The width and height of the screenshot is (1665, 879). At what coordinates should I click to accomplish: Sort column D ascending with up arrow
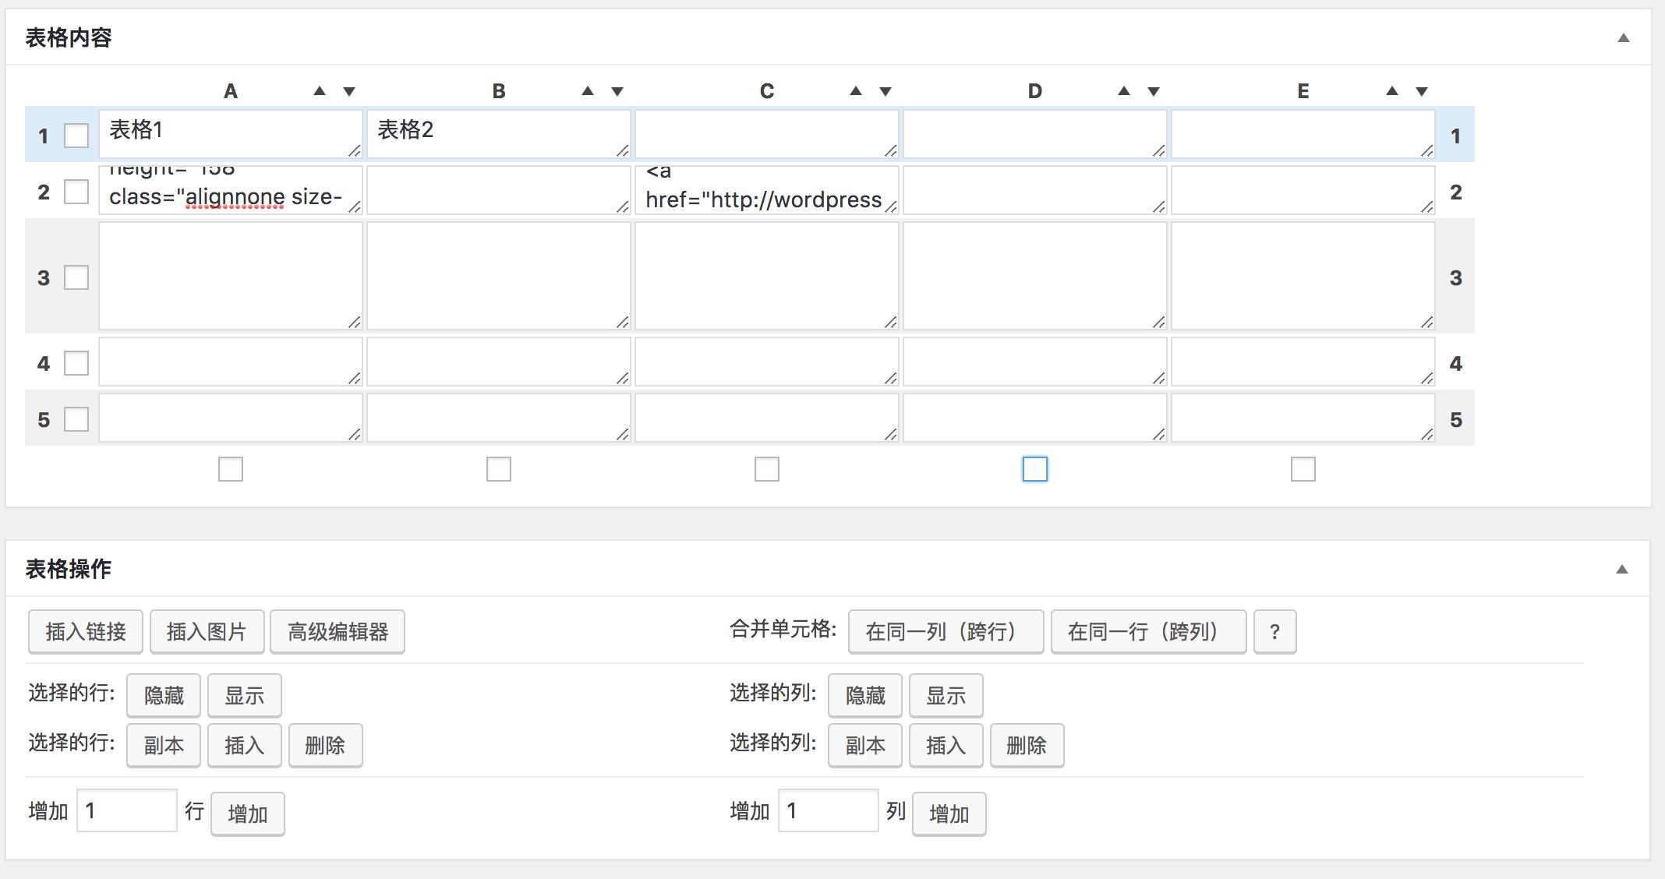click(1122, 90)
